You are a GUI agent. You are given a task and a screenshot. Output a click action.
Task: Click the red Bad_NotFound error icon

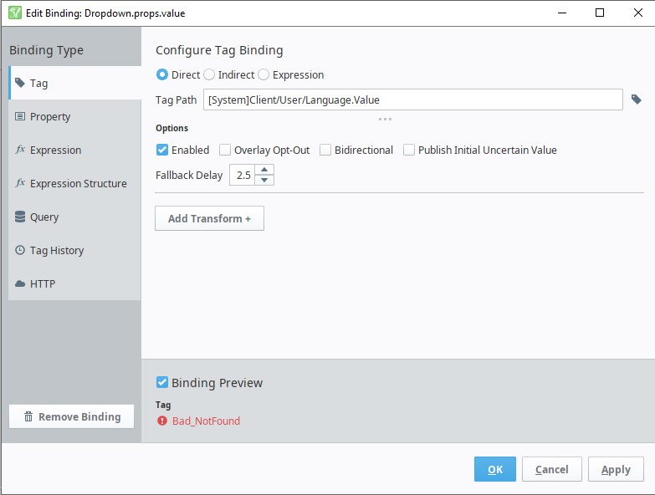click(x=162, y=421)
